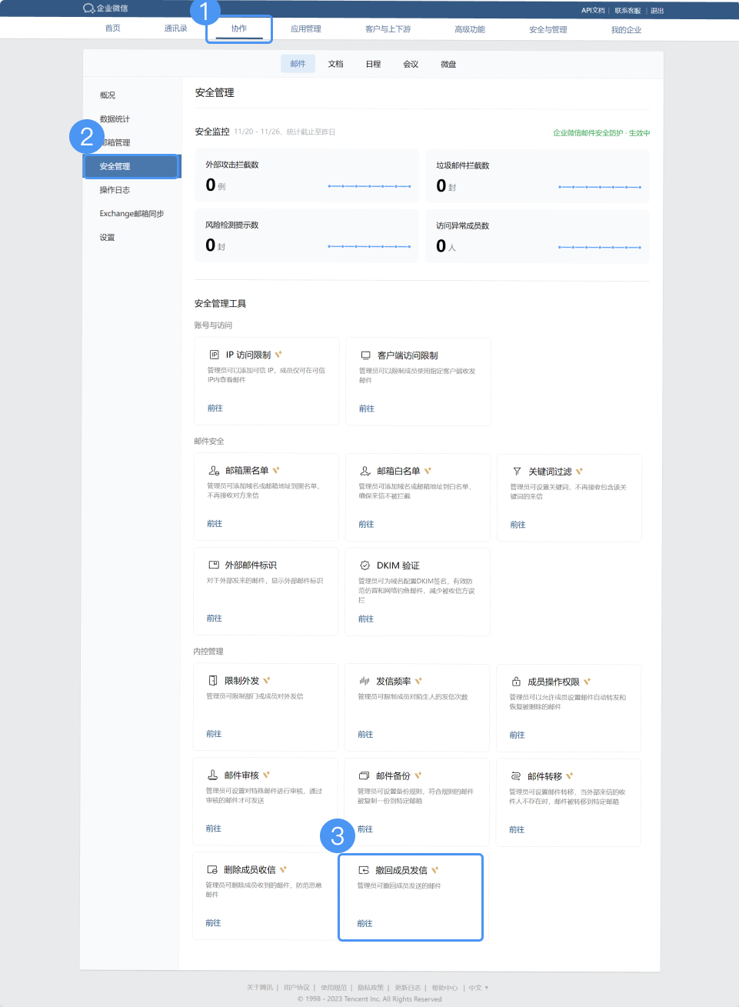The height and width of the screenshot is (1007, 739).
Task: Switch to the 日程 tab
Action: tap(373, 64)
